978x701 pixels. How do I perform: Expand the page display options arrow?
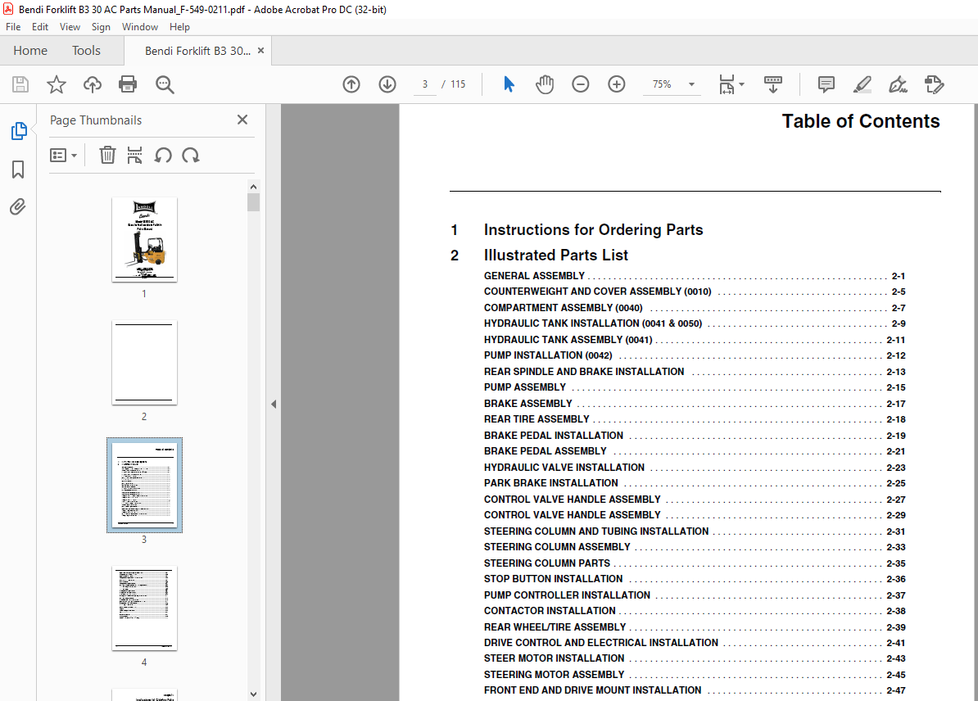[741, 84]
